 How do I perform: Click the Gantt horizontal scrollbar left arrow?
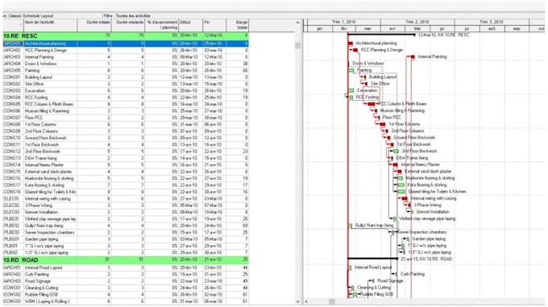click(x=306, y=301)
